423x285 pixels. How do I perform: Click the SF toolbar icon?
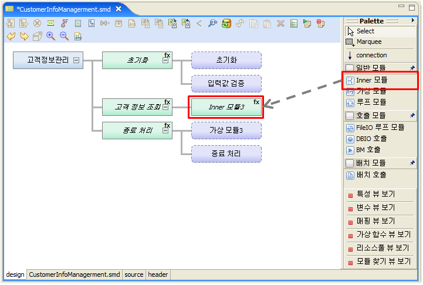pyautogui.click(x=65, y=23)
